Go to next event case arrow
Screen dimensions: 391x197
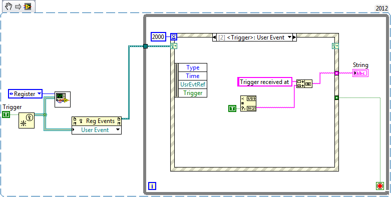[294, 37]
